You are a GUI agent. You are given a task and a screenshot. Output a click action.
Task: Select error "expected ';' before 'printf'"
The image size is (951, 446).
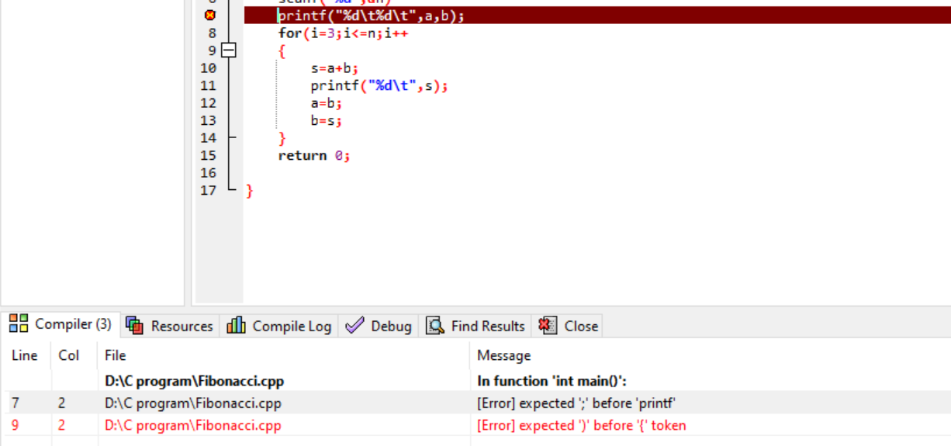576,403
